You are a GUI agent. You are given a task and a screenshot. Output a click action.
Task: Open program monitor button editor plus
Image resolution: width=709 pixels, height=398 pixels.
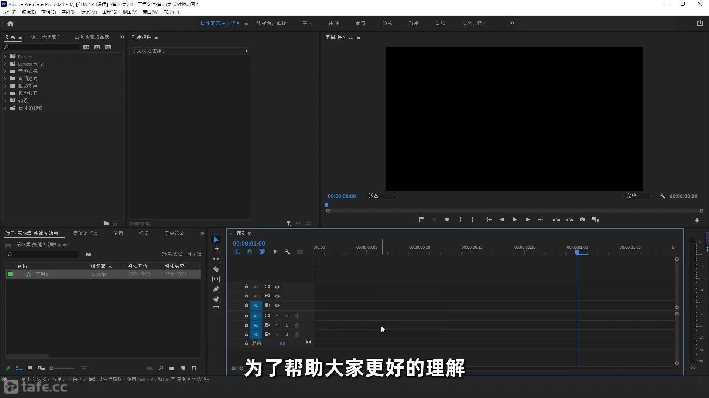(x=697, y=220)
